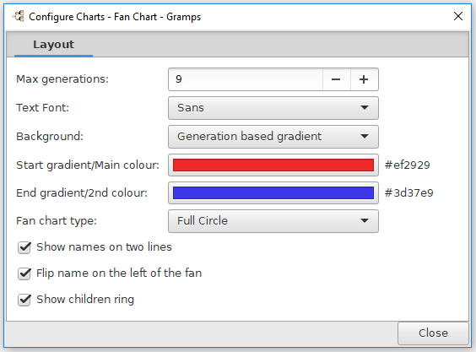The height and width of the screenshot is (352, 476).
Task: Click the Gramps icon in the title bar
Action: (x=19, y=16)
